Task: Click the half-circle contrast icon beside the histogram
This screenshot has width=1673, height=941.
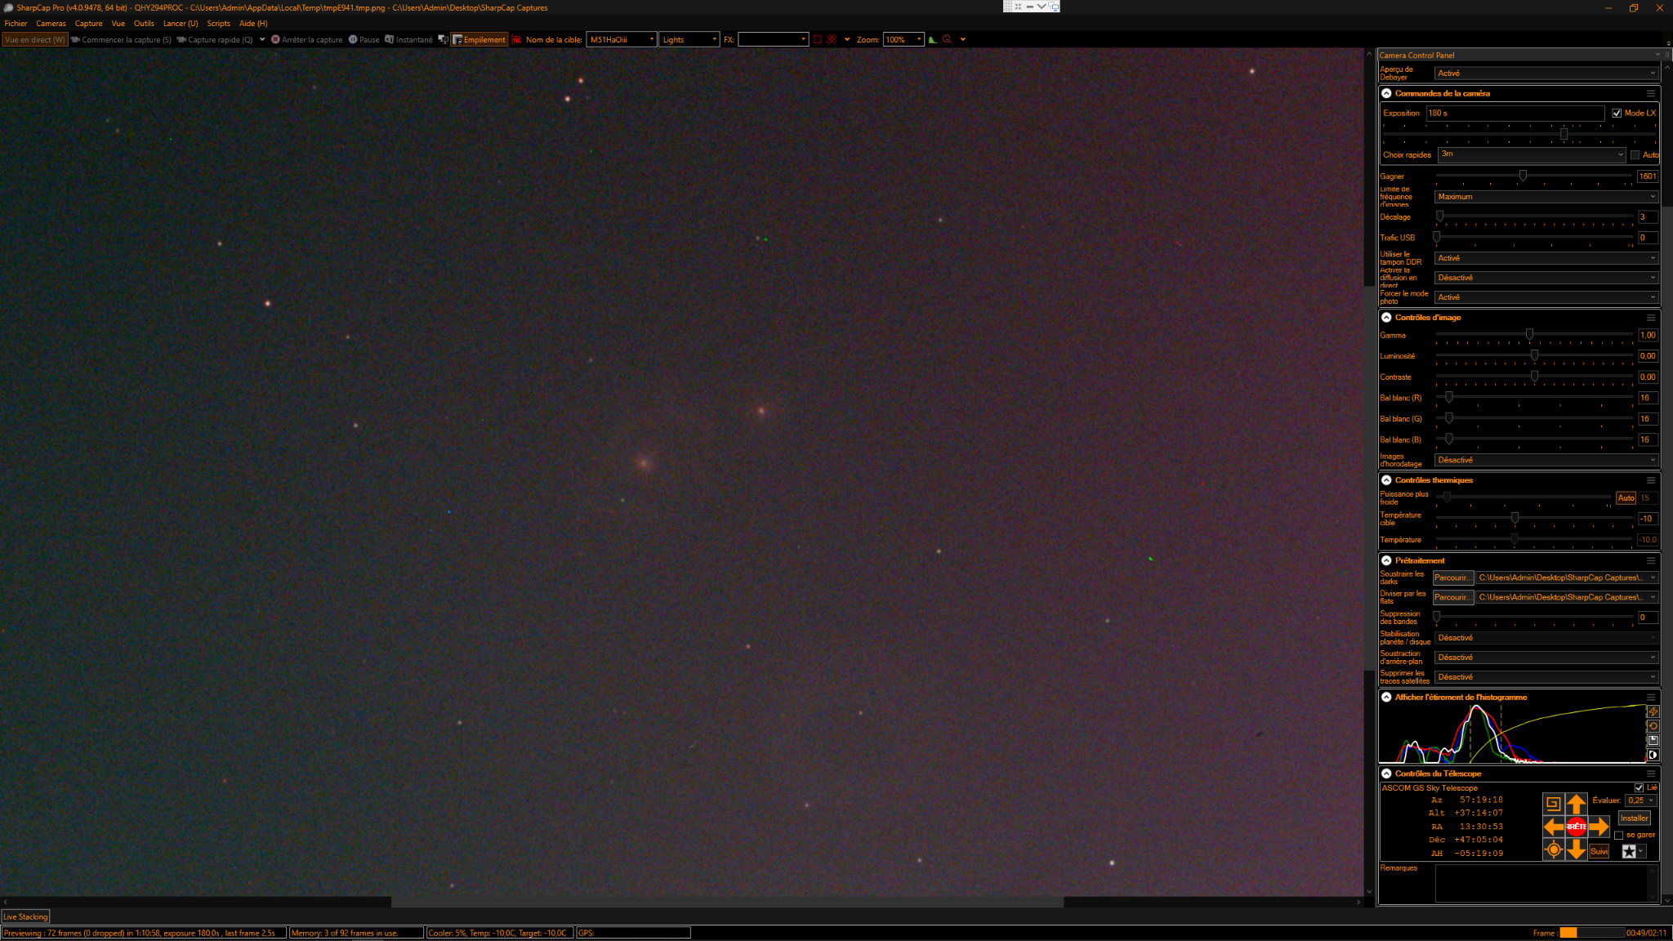Action: 1653,755
